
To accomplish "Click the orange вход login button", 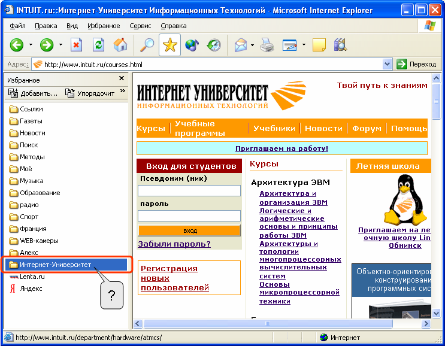I will point(189,230).
